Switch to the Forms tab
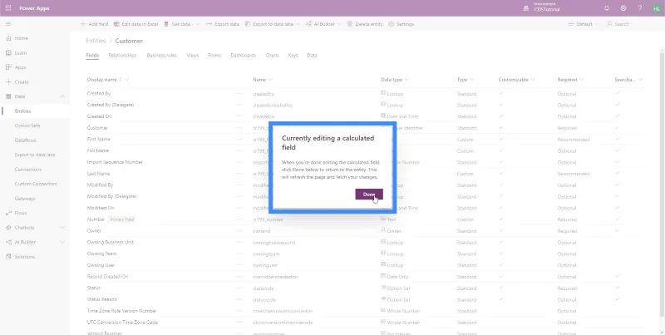Image resolution: width=665 pixels, height=335 pixels. [x=214, y=56]
